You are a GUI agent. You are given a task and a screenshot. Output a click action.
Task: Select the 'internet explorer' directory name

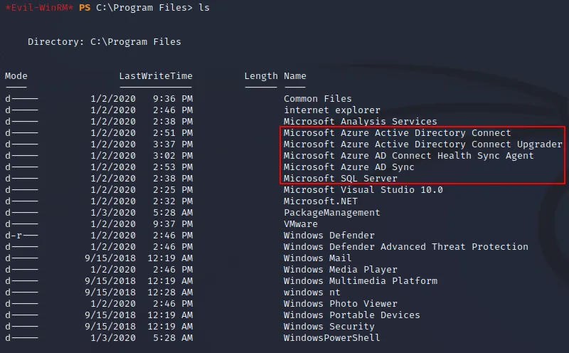click(x=331, y=110)
